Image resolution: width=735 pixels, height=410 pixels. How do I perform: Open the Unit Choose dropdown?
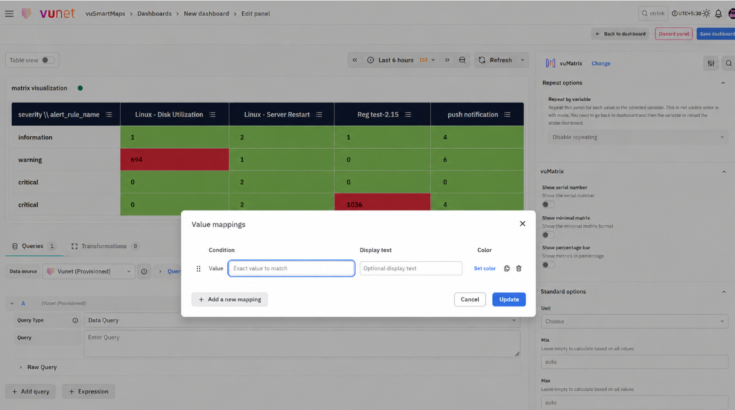[634, 321]
